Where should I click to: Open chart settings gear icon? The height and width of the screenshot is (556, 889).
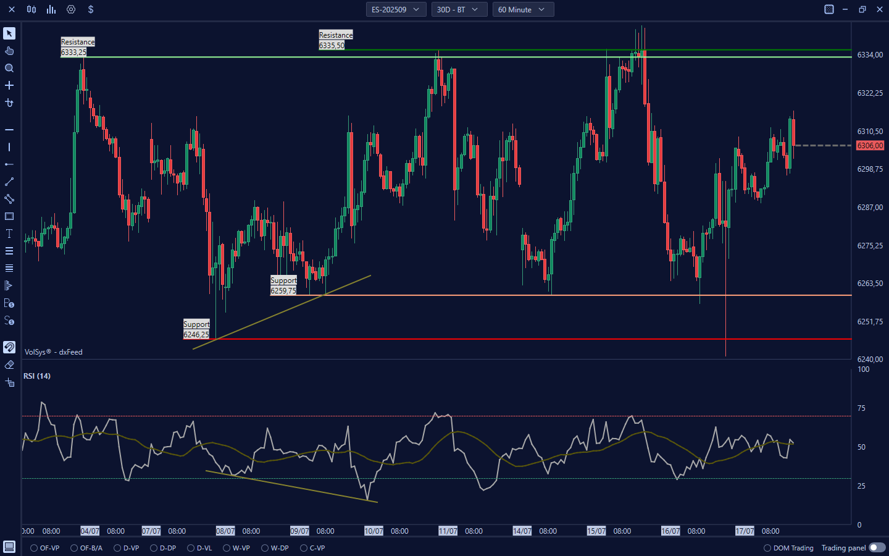click(71, 9)
